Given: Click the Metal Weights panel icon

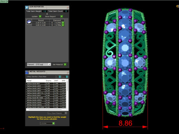Looking at the screenshot, I should [x=27, y=72].
